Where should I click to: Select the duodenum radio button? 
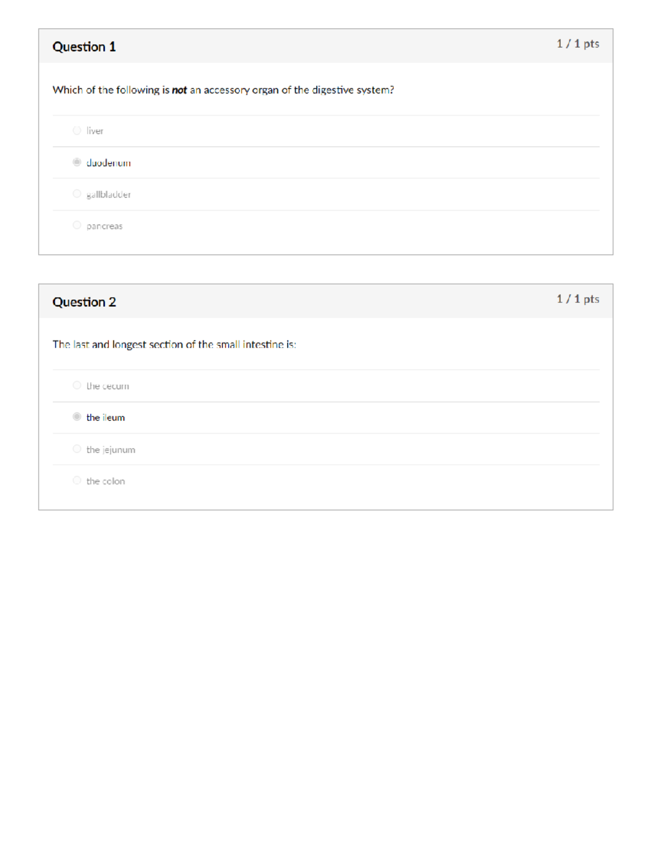tap(76, 162)
